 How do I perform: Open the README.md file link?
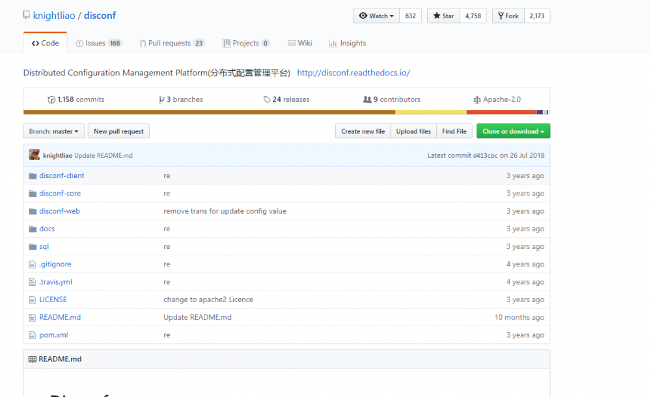click(x=60, y=318)
